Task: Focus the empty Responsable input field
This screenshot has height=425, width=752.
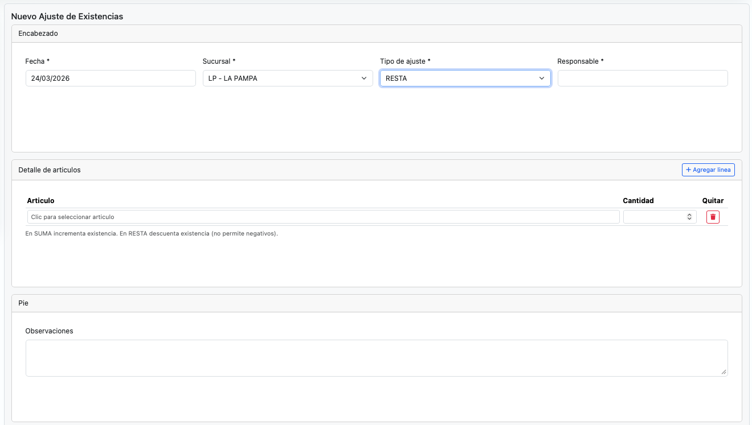Action: 642,79
